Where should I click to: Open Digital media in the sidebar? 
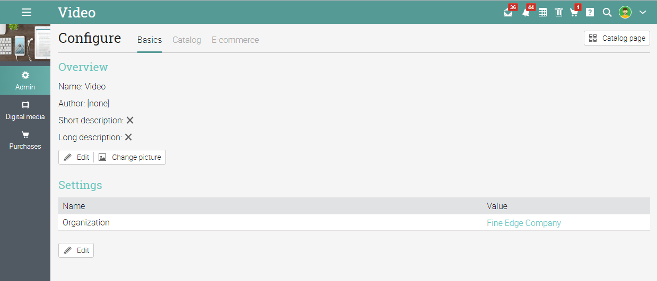point(25,111)
